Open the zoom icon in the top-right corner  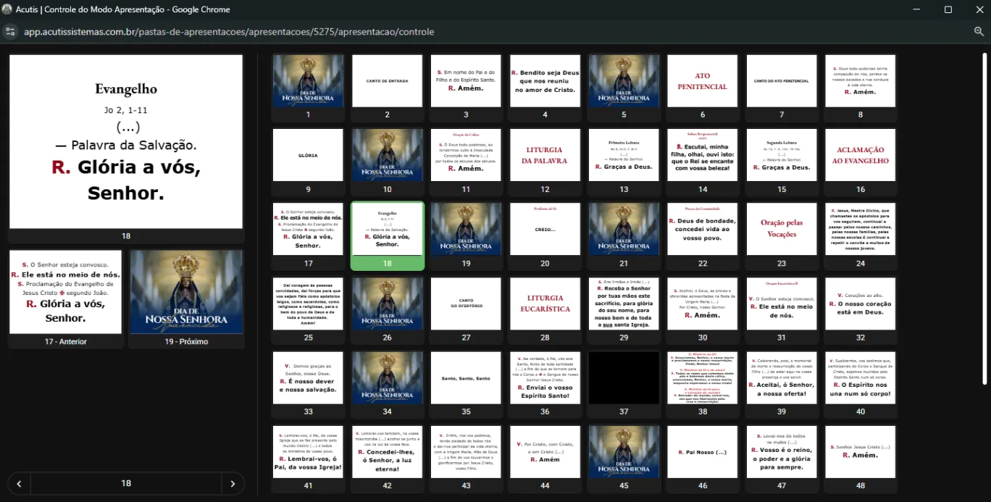pos(980,32)
